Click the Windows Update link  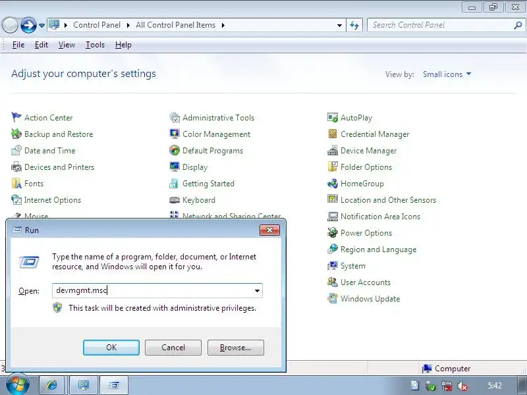coord(370,299)
